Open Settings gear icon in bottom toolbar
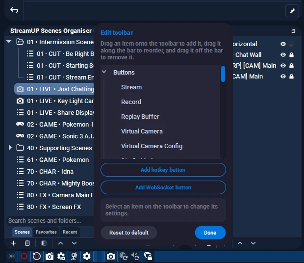304x263 pixels. tap(87, 257)
